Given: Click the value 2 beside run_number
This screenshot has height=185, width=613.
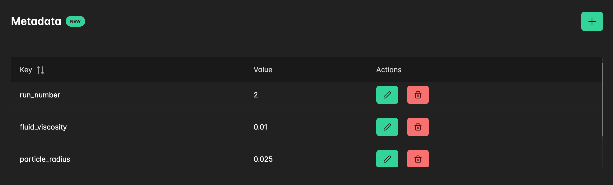Looking at the screenshot, I should [255, 95].
